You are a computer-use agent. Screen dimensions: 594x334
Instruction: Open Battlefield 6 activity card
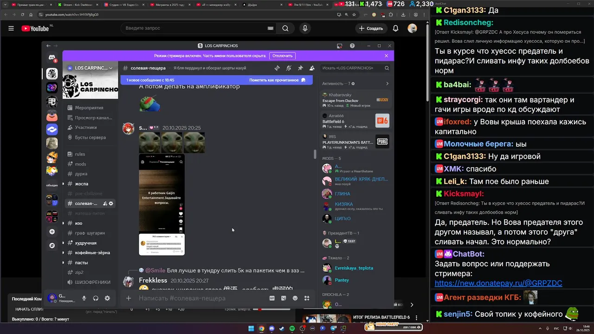pos(356,121)
